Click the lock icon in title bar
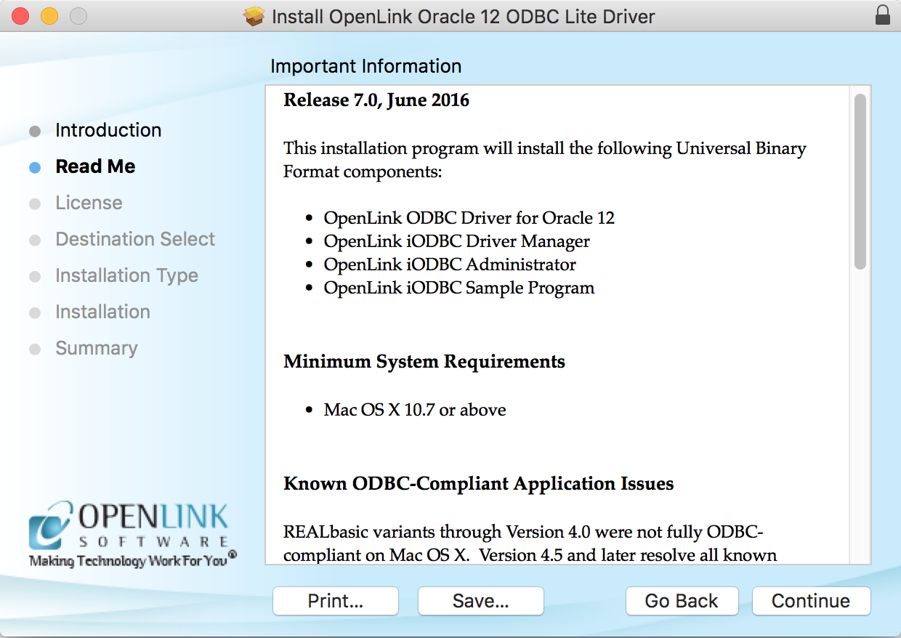Screen dimensions: 901x638 point(883,15)
